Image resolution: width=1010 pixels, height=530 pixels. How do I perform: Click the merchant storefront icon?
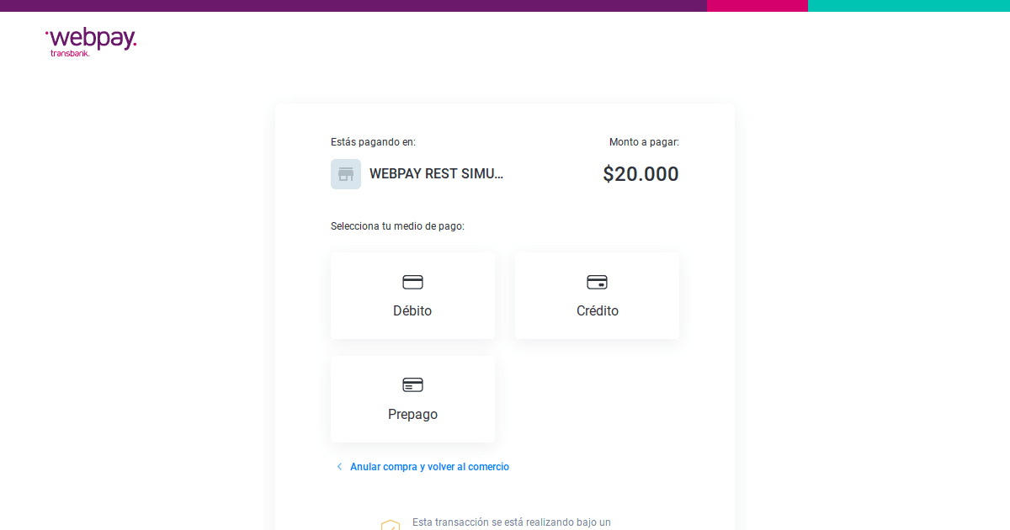[346, 173]
